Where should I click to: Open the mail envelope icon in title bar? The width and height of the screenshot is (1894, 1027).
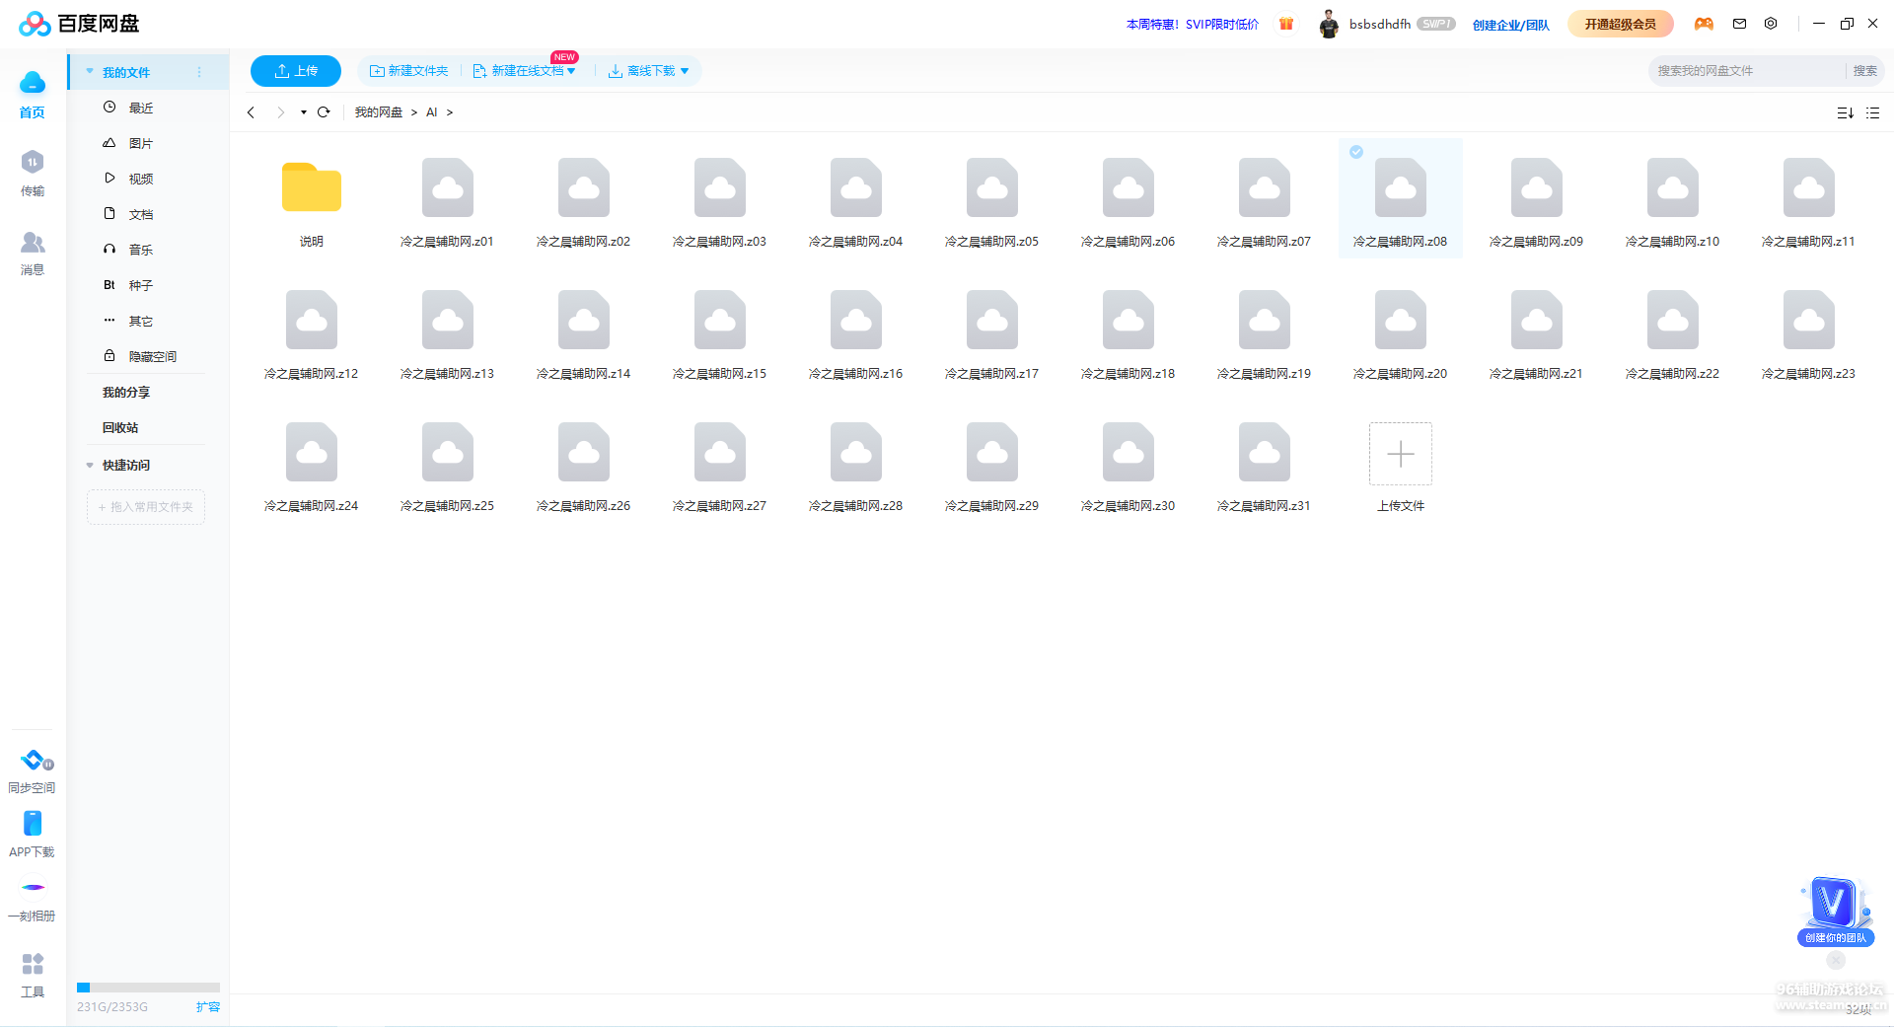point(1739,24)
